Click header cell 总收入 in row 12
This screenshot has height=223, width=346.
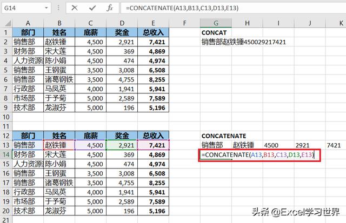pyautogui.click(x=153, y=136)
